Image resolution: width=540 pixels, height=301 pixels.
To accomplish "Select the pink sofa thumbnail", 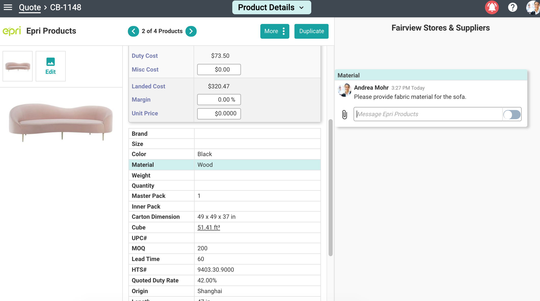I will click(x=18, y=66).
